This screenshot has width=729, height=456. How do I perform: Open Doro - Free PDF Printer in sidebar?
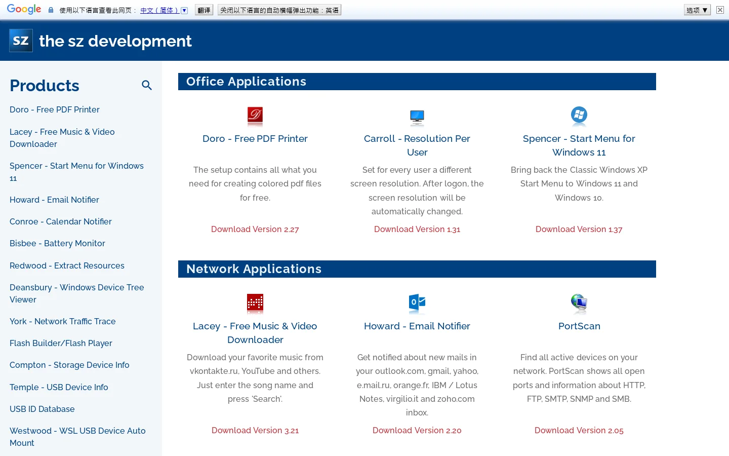[x=55, y=109]
